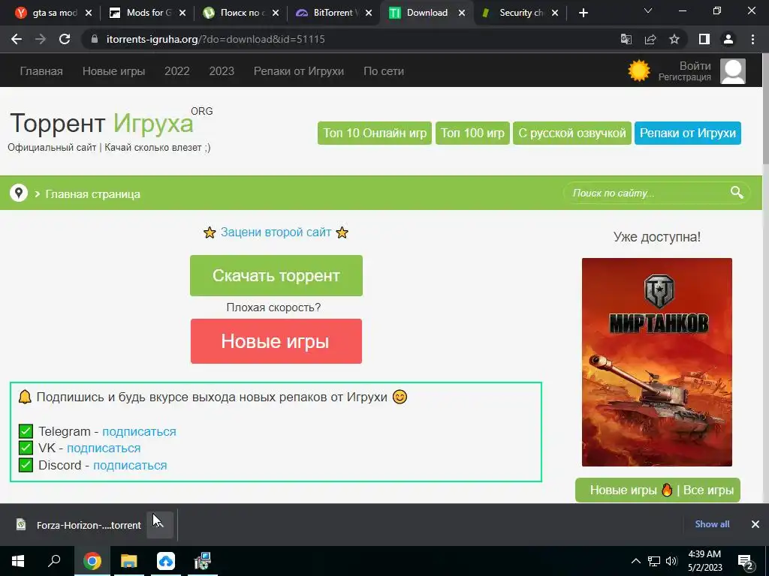This screenshot has width=769, height=576.
Task: Click the 'Топ 10 Онлайн игр' button
Action: point(375,133)
